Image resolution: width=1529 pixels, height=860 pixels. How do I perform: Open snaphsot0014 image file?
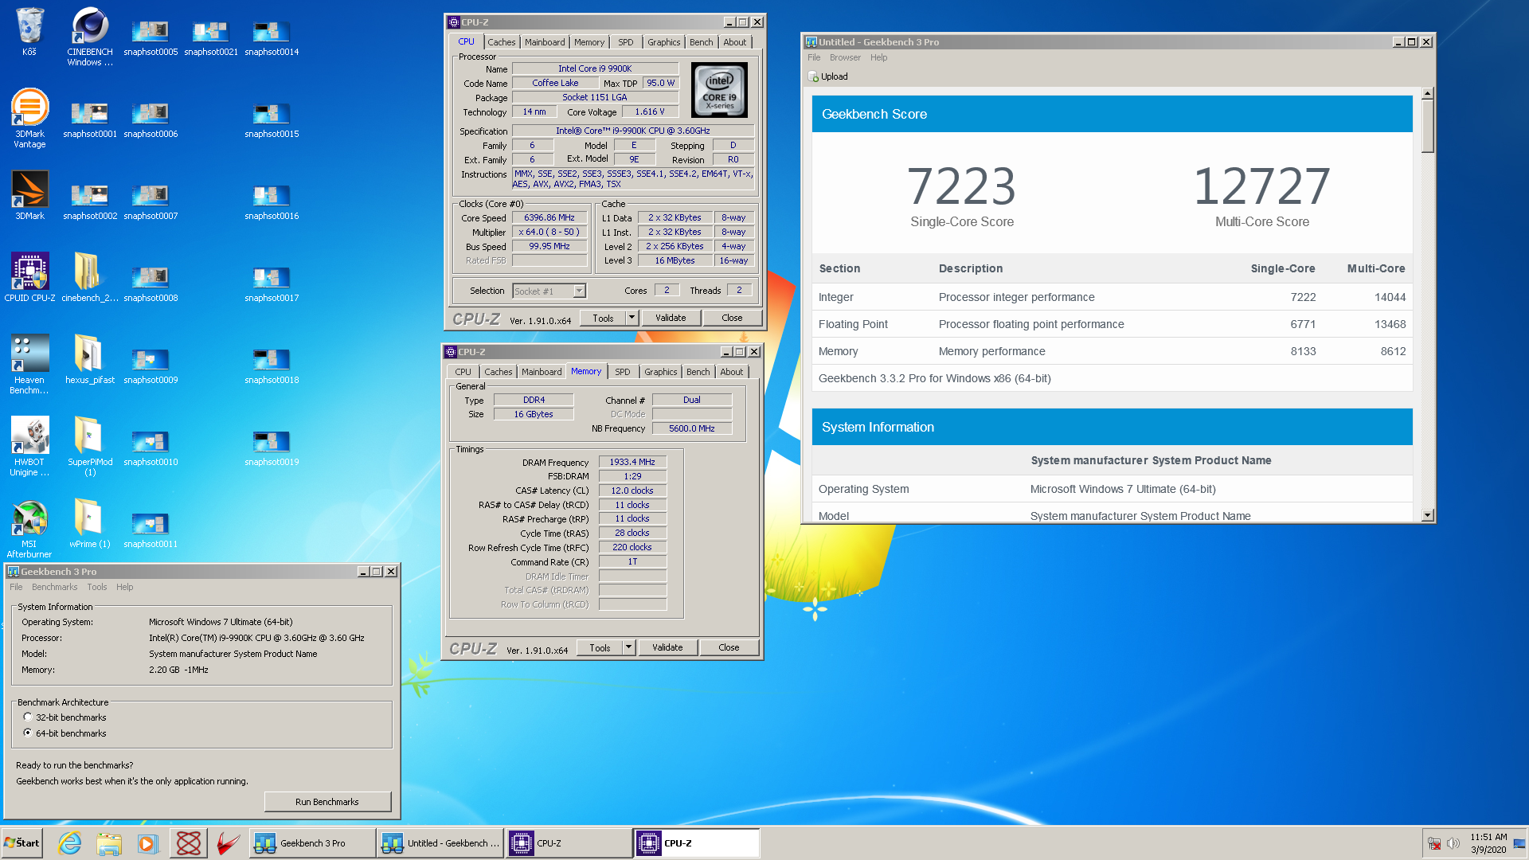pyautogui.click(x=272, y=38)
